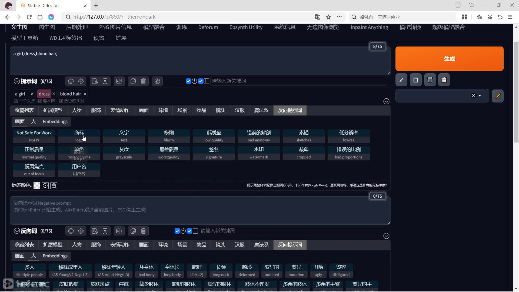Toggle the first checkbox beside the new negative keyword field
The width and height of the screenshot is (519, 292).
pos(177,231)
